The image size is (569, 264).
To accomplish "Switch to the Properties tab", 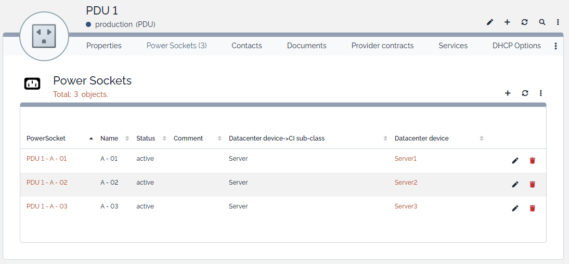I will click(104, 46).
